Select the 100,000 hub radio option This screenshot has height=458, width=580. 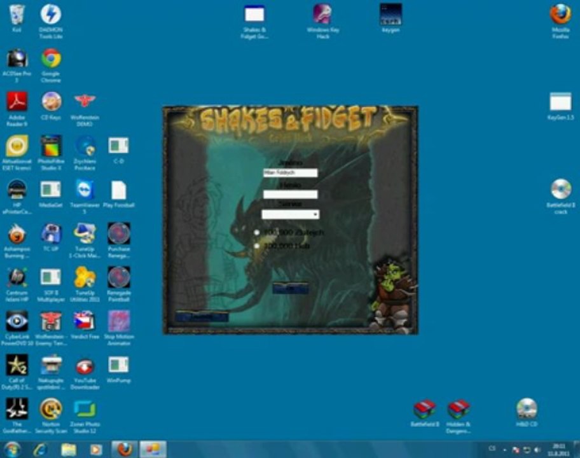[257, 246]
